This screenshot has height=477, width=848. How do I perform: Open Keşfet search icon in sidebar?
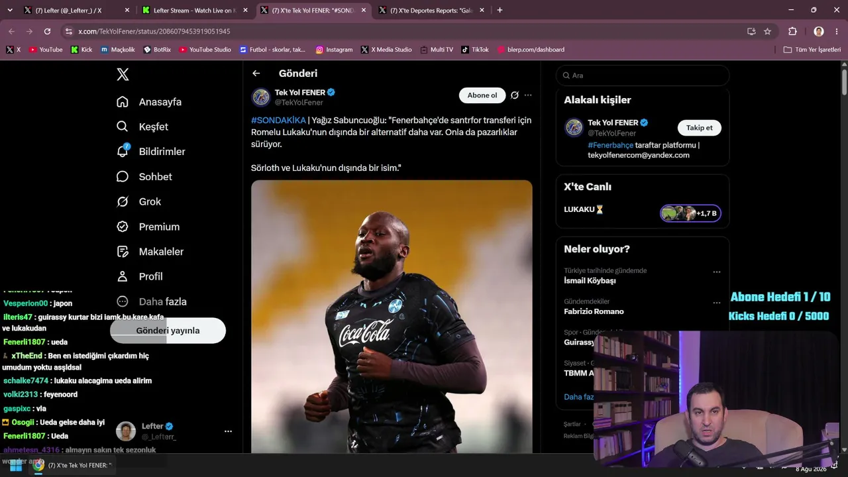tap(123, 127)
